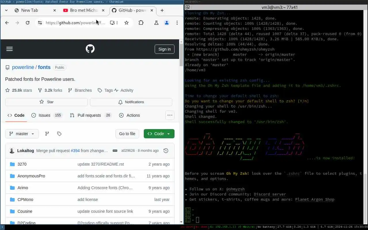Viewport: 368px width, 230px height.
Task: Click the Sign in button
Action: 164,49
